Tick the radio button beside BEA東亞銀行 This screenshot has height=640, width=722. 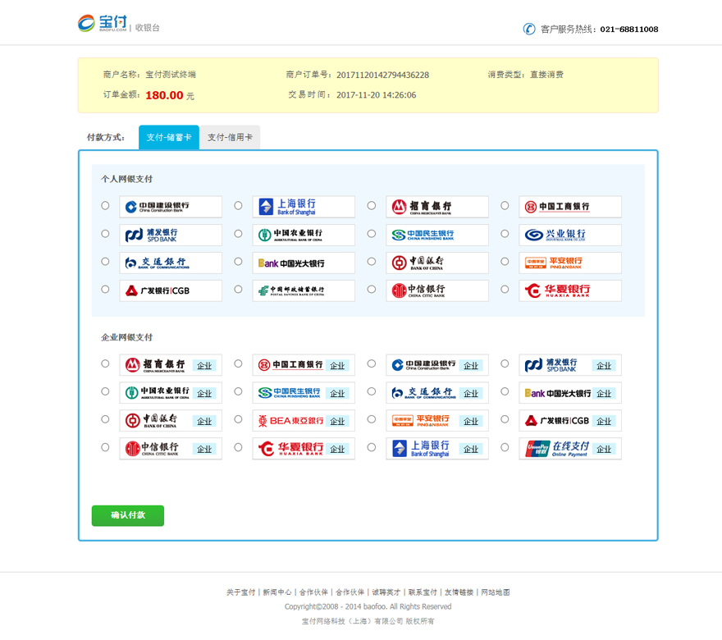coord(238,419)
